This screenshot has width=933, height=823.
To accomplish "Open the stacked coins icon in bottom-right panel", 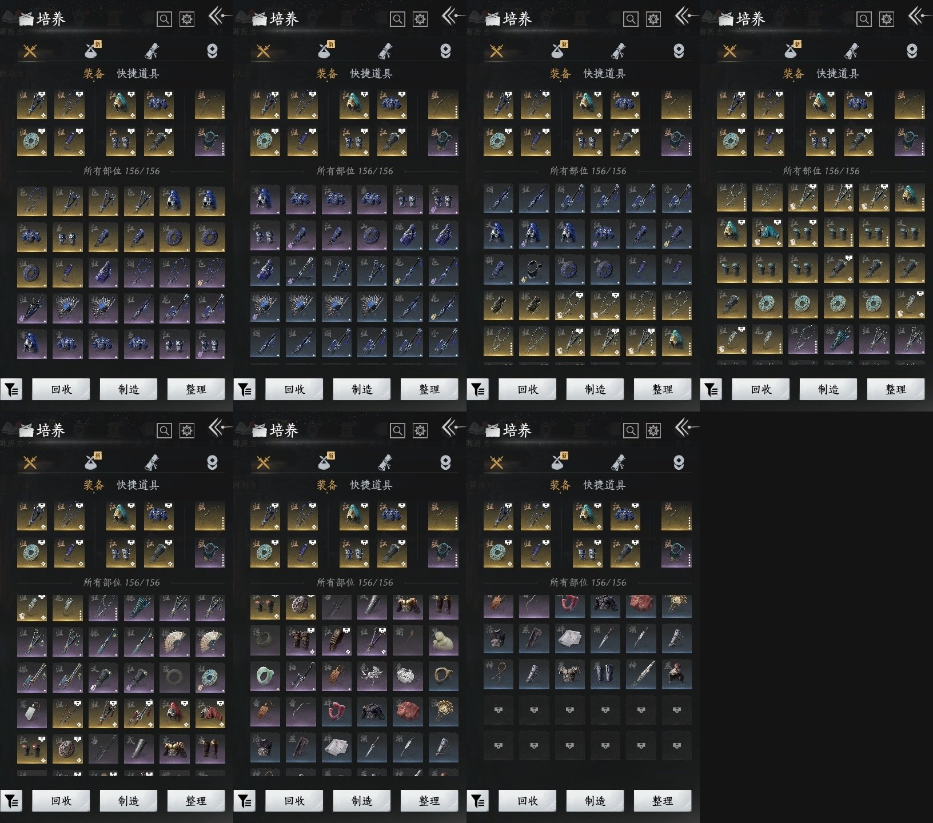I will click(x=679, y=462).
